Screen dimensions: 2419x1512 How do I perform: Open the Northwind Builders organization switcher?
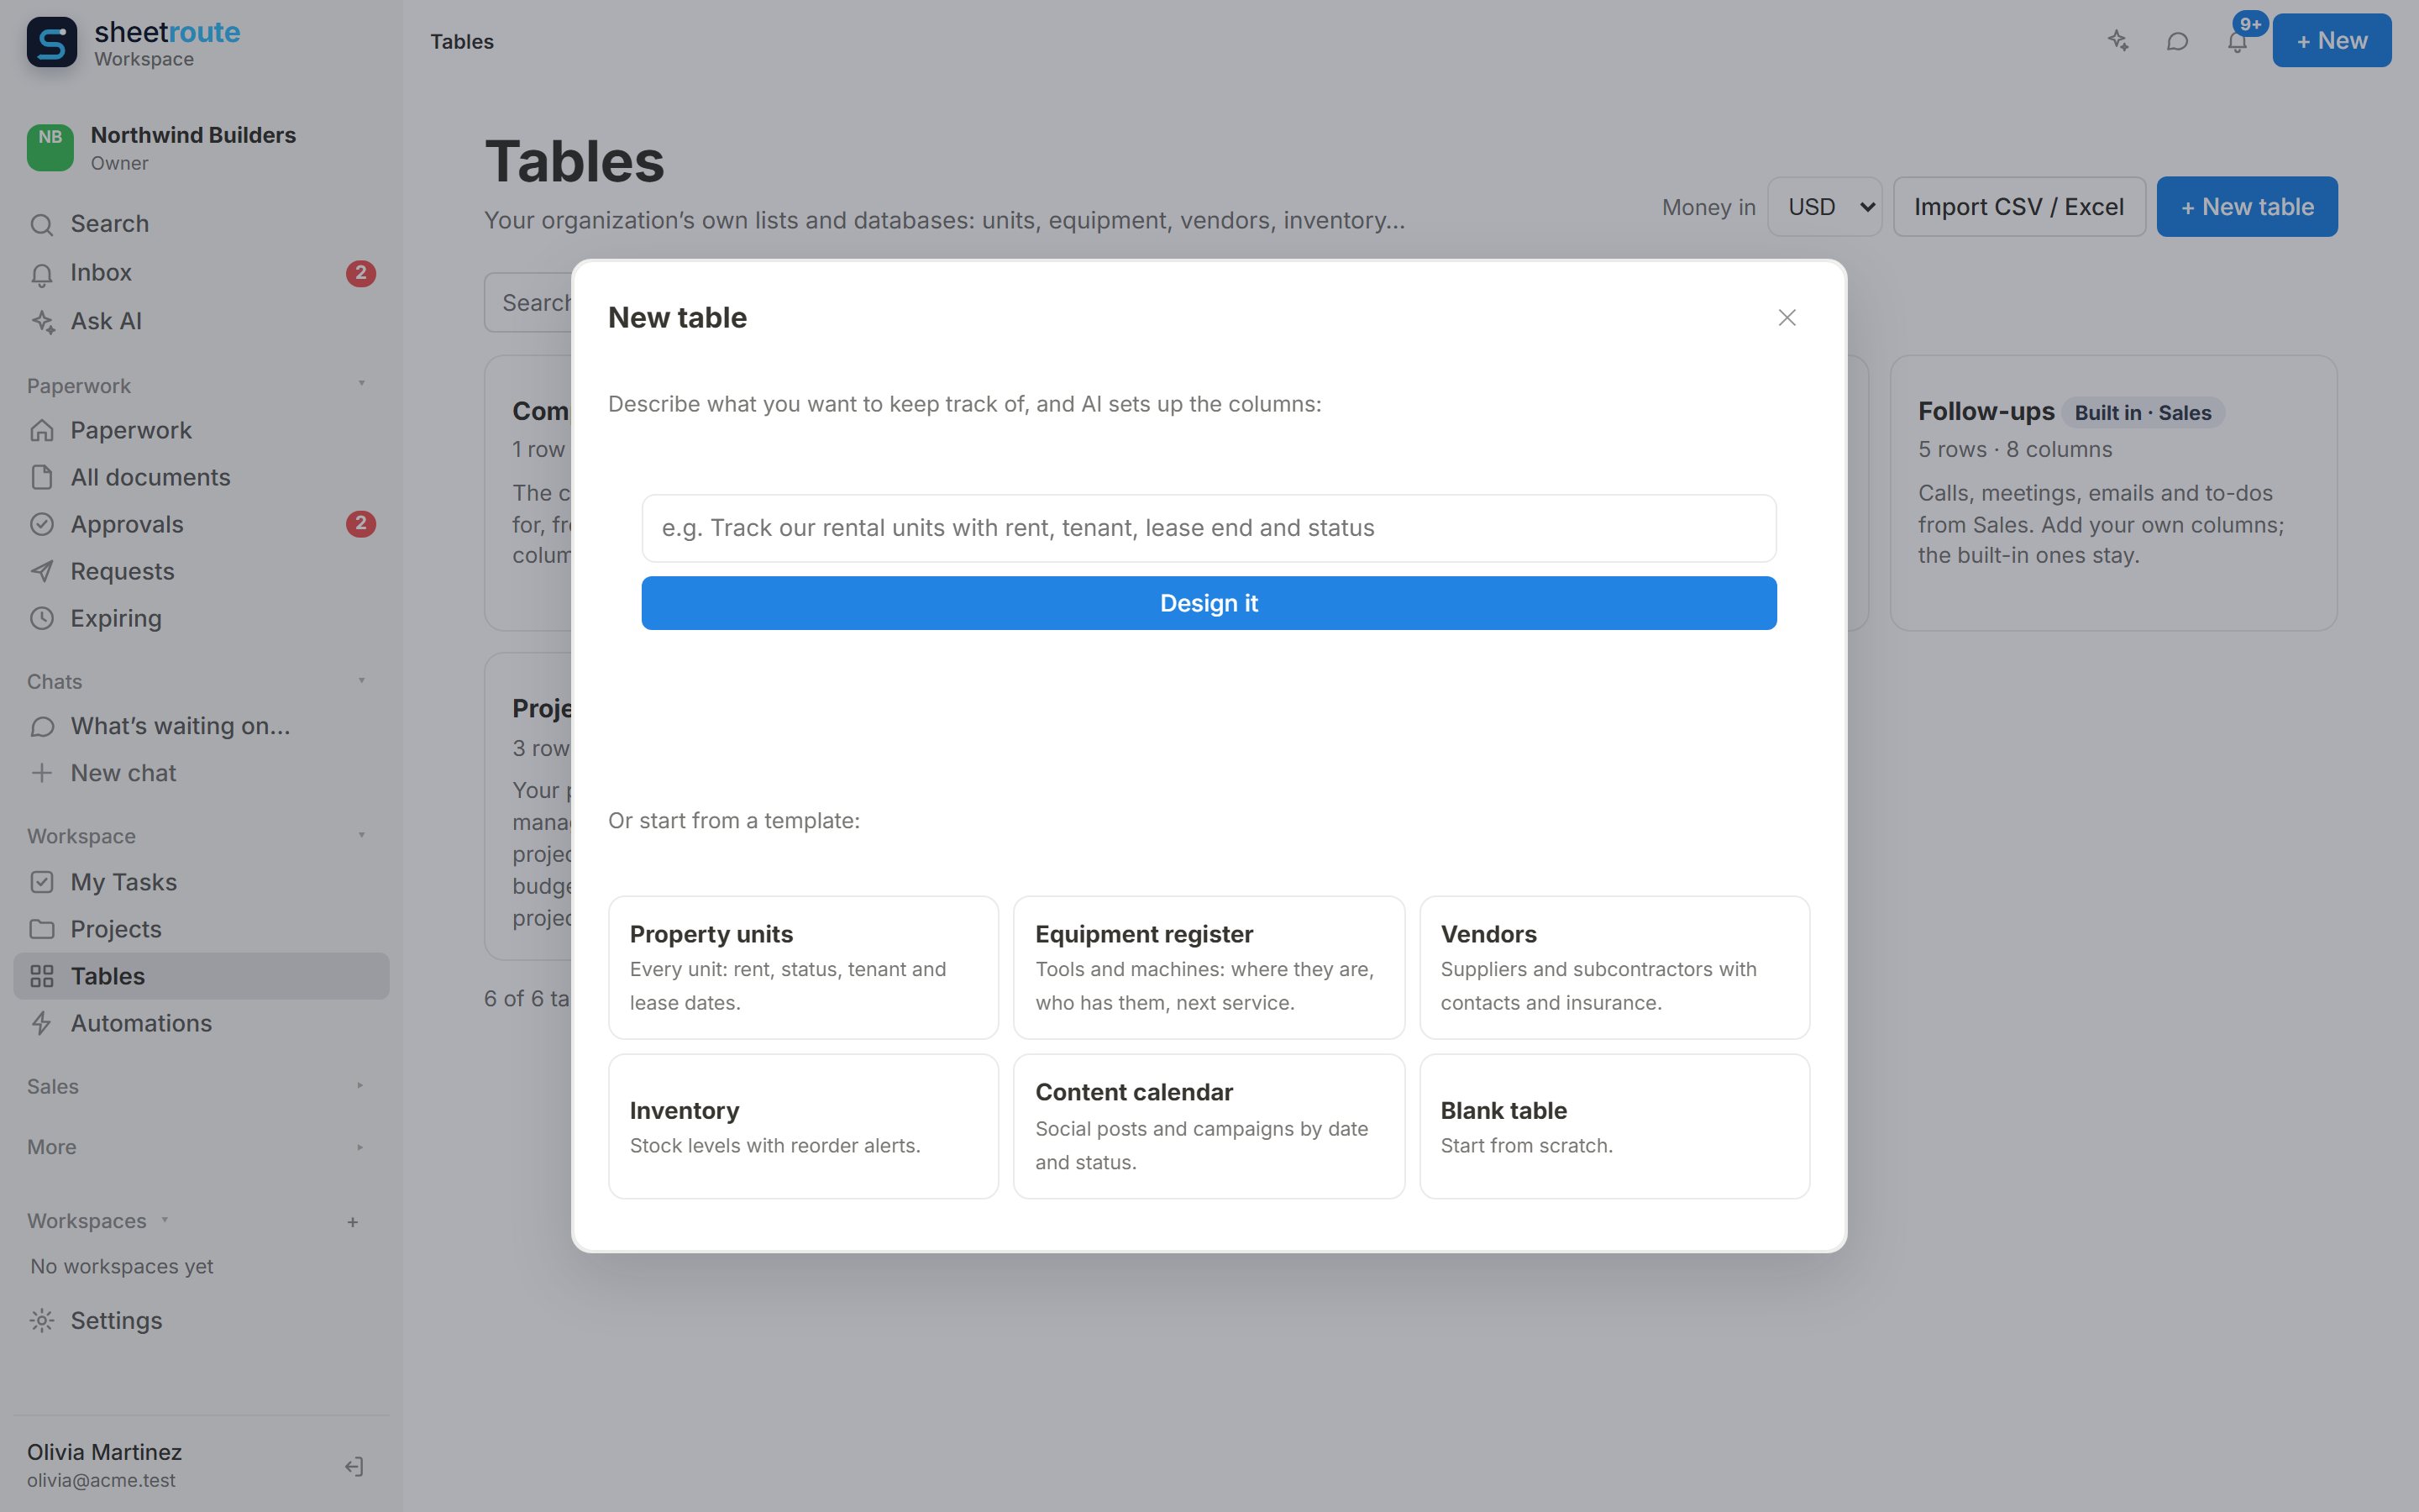pyautogui.click(x=201, y=148)
